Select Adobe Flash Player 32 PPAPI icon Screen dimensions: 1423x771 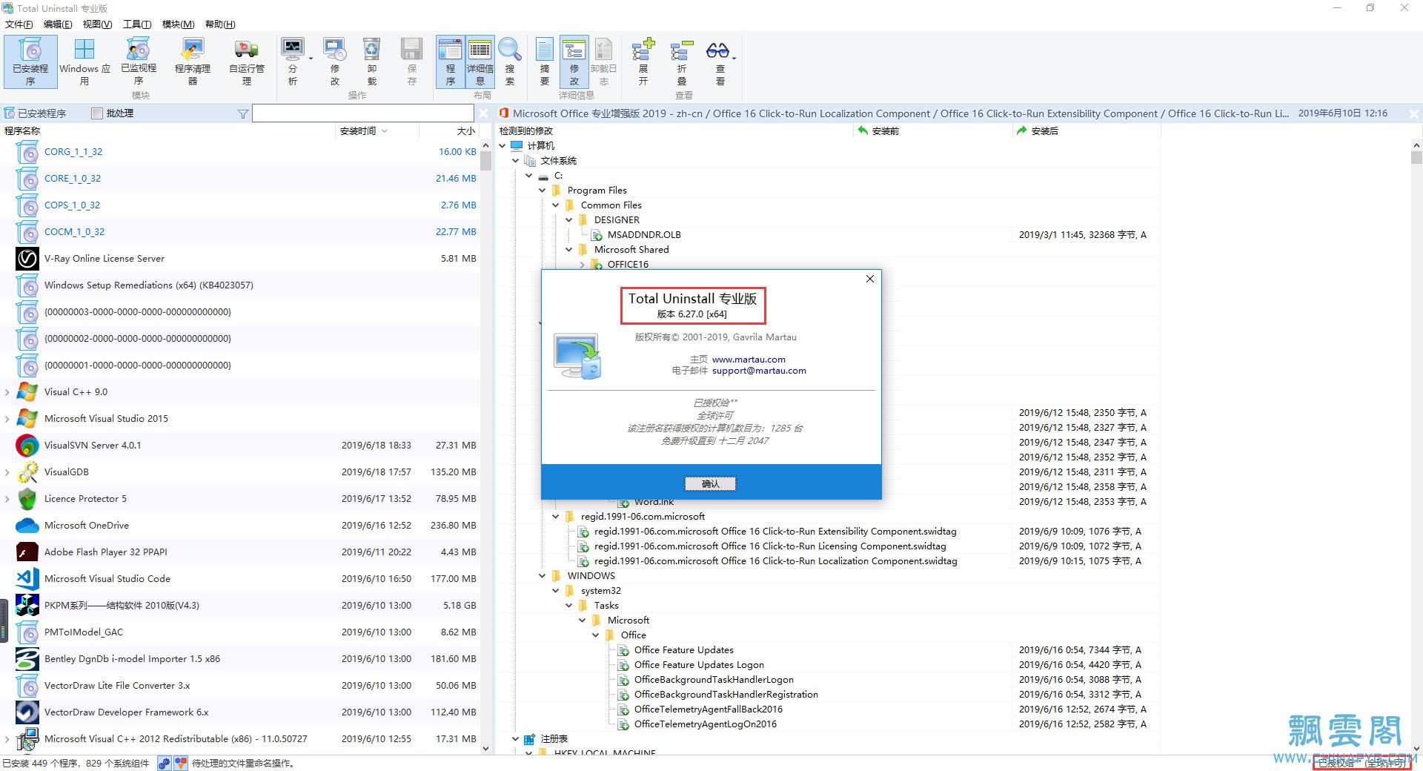[27, 552]
